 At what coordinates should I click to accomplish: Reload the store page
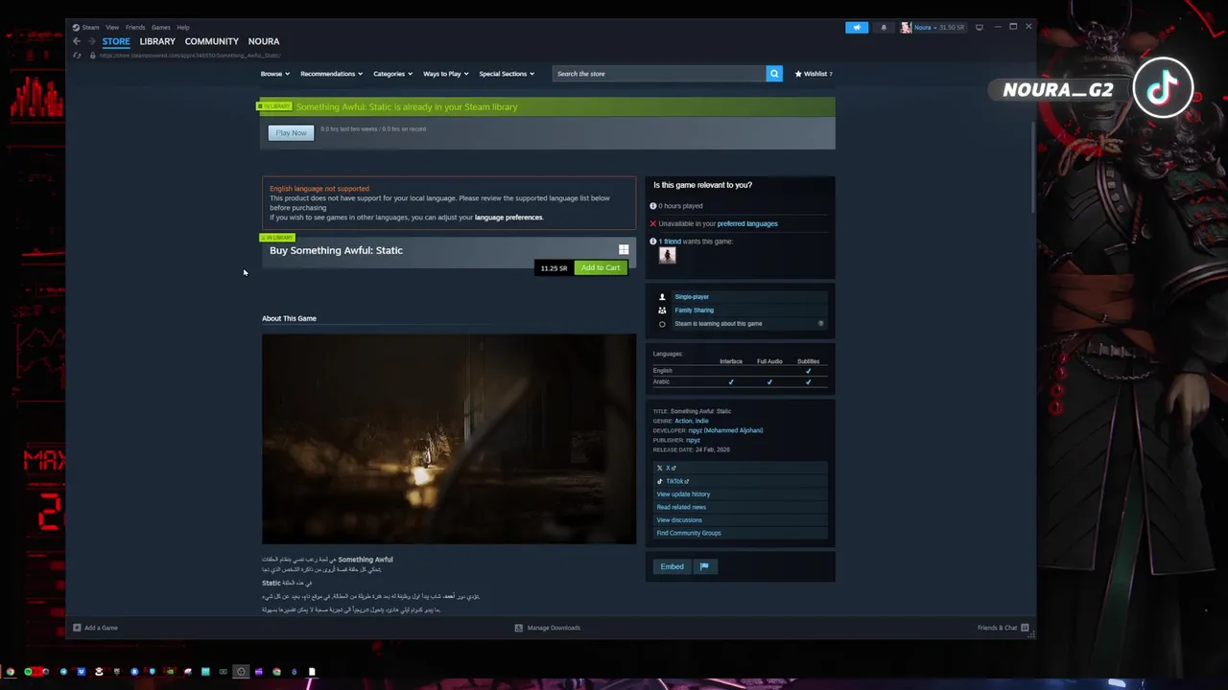[x=77, y=56]
